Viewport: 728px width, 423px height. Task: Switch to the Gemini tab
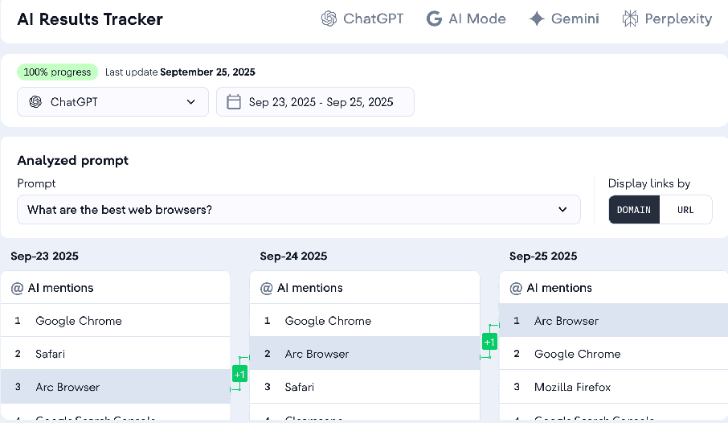click(x=563, y=18)
